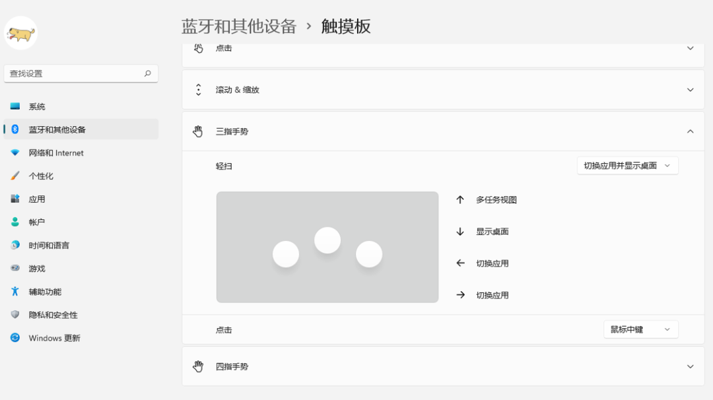
Task: Open the 切换应用并显示桌面 swipe dropdown
Action: (628, 166)
